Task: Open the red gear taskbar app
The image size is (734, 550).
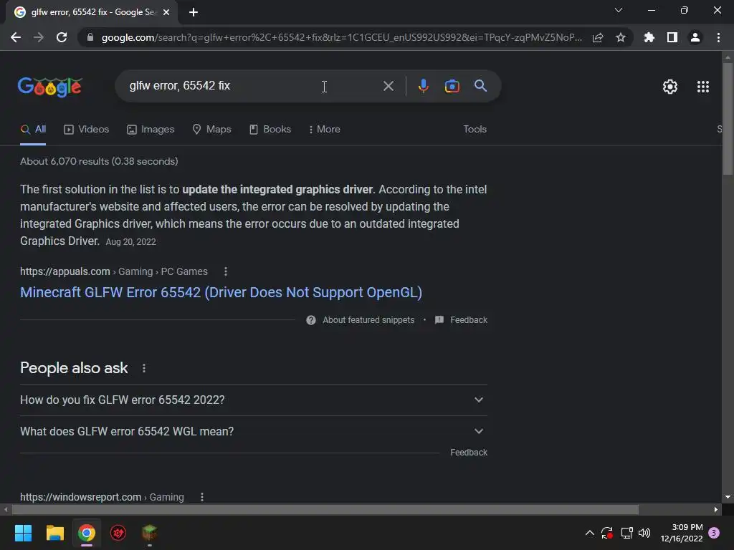Action: (x=118, y=533)
